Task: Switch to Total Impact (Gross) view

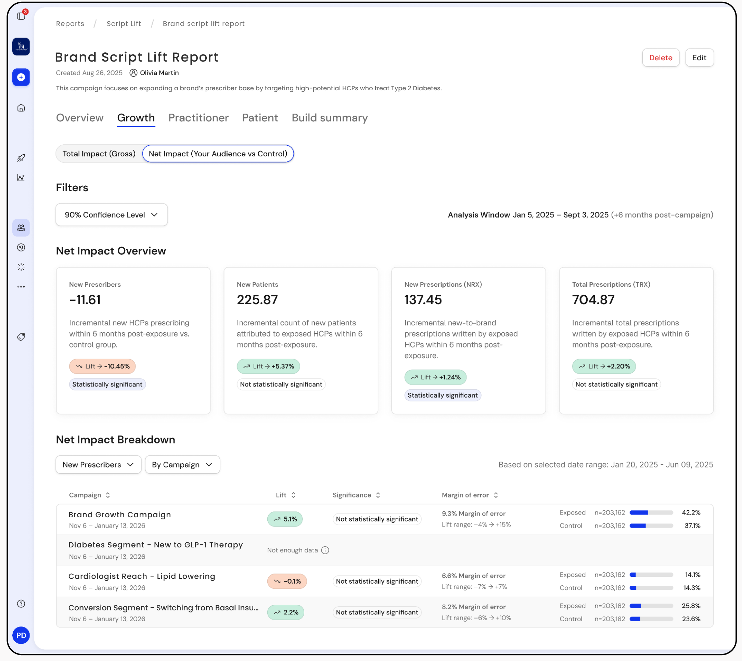Action: coord(99,154)
